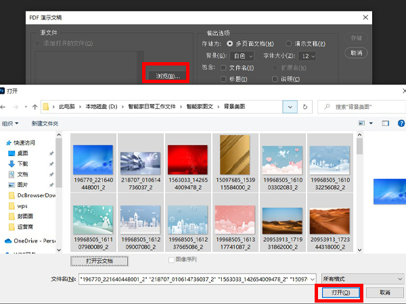406x304 pixels.
Task: Open the 组织 menu
Action: 10,124
